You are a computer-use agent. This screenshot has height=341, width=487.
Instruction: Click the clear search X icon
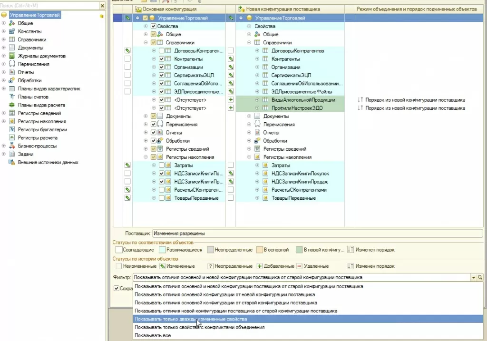coord(103,5)
